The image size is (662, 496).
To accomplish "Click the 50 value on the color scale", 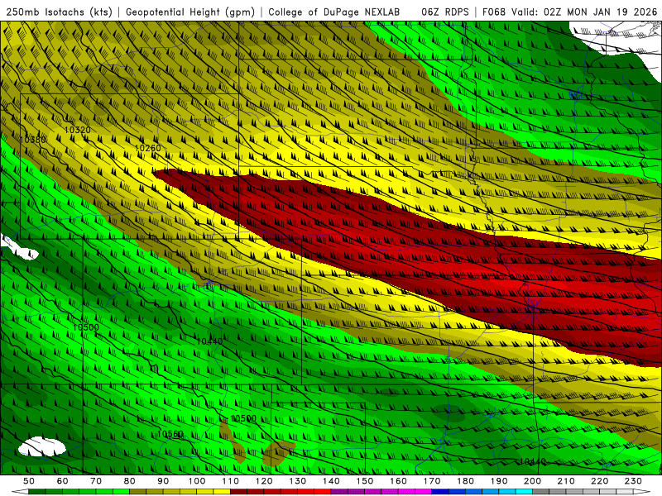I will point(29,481).
